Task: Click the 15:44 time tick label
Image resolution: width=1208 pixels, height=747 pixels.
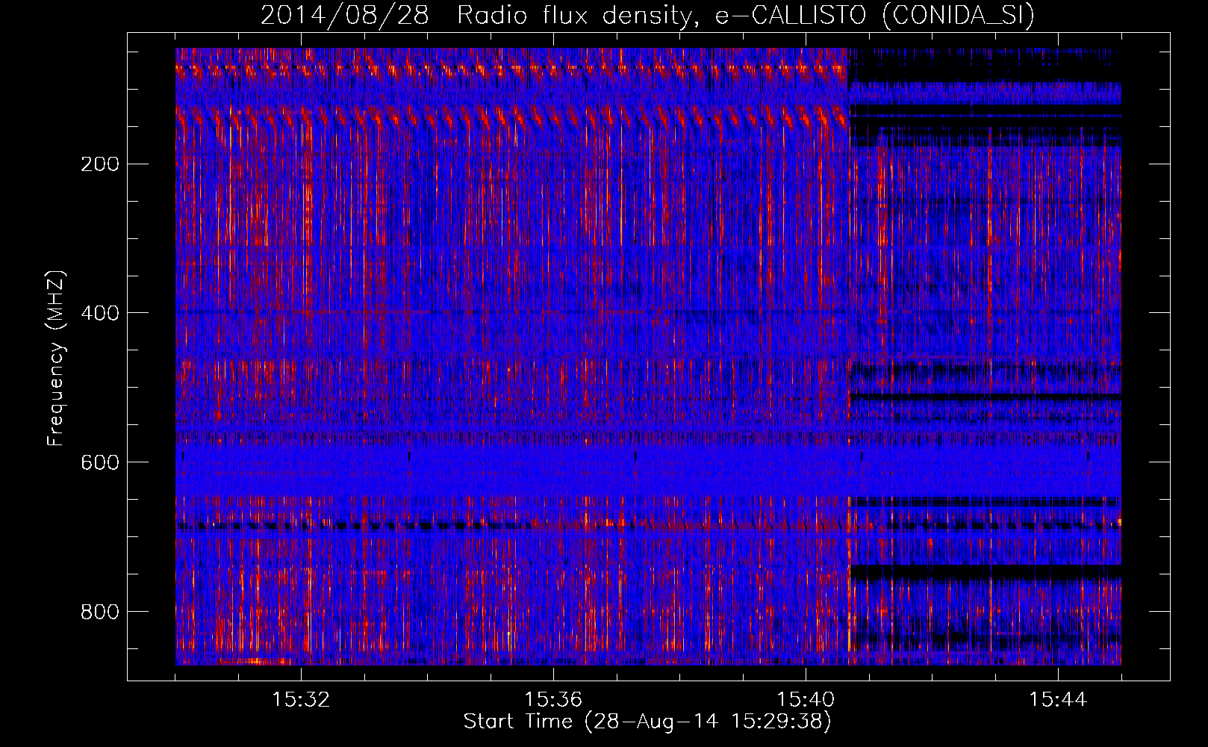Action: pyautogui.click(x=1058, y=700)
